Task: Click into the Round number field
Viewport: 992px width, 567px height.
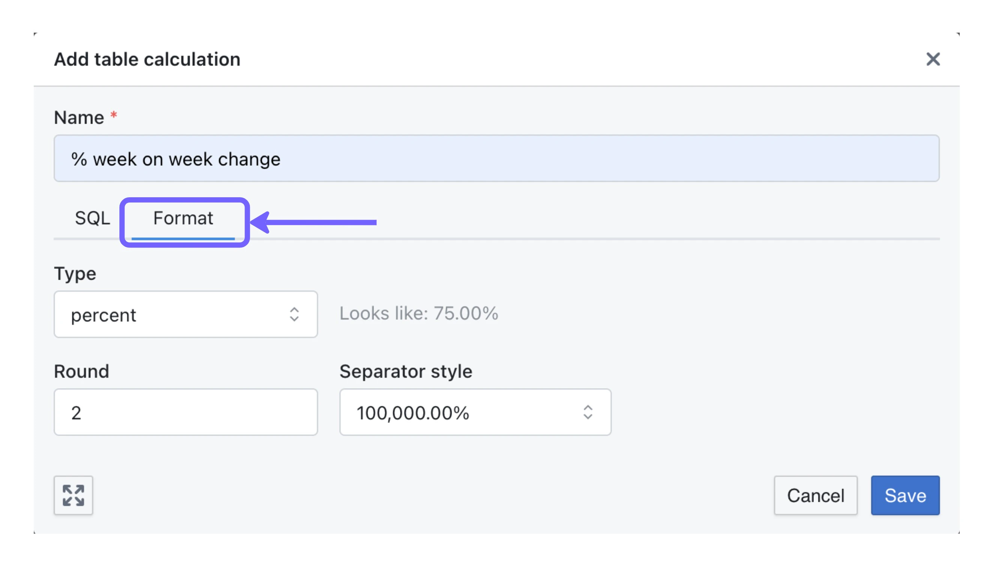Action: (x=185, y=412)
